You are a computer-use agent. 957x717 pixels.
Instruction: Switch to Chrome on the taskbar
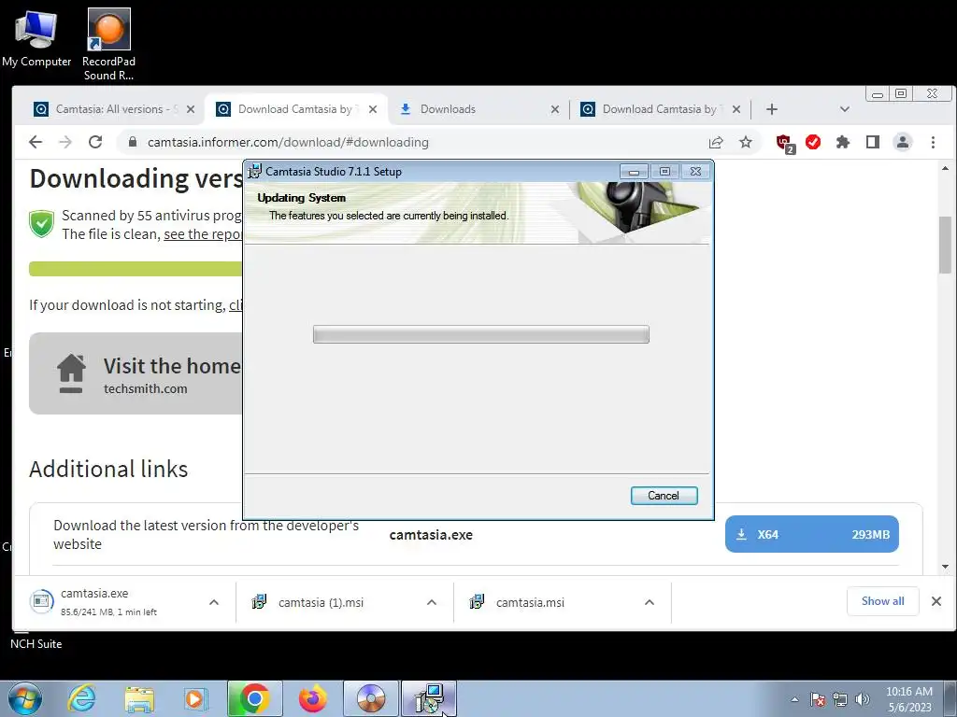click(254, 698)
